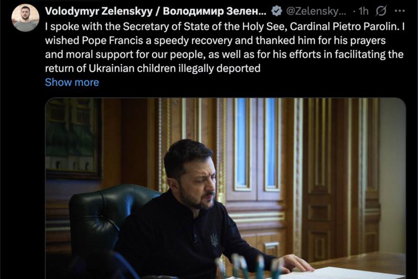Select the Volodymyr Zelenskyy display name
This screenshot has width=418, height=279.
coord(99,11)
